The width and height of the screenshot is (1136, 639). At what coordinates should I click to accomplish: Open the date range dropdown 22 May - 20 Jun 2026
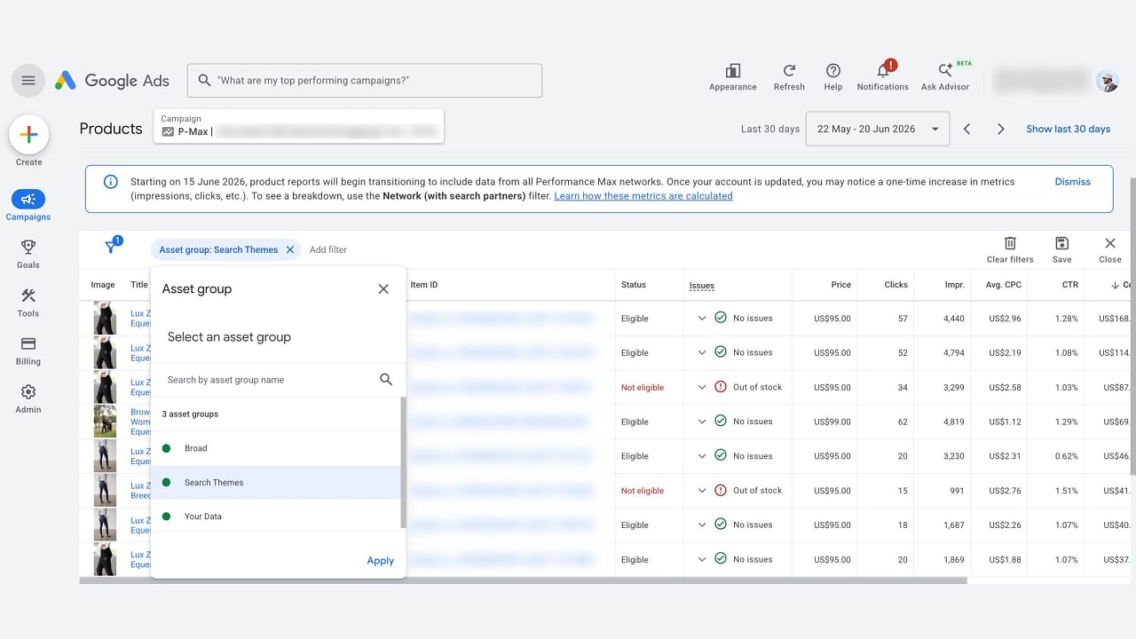(x=877, y=129)
